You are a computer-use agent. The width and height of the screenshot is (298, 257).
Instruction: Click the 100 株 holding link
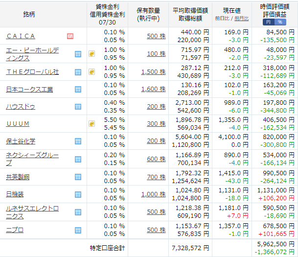click(156, 54)
